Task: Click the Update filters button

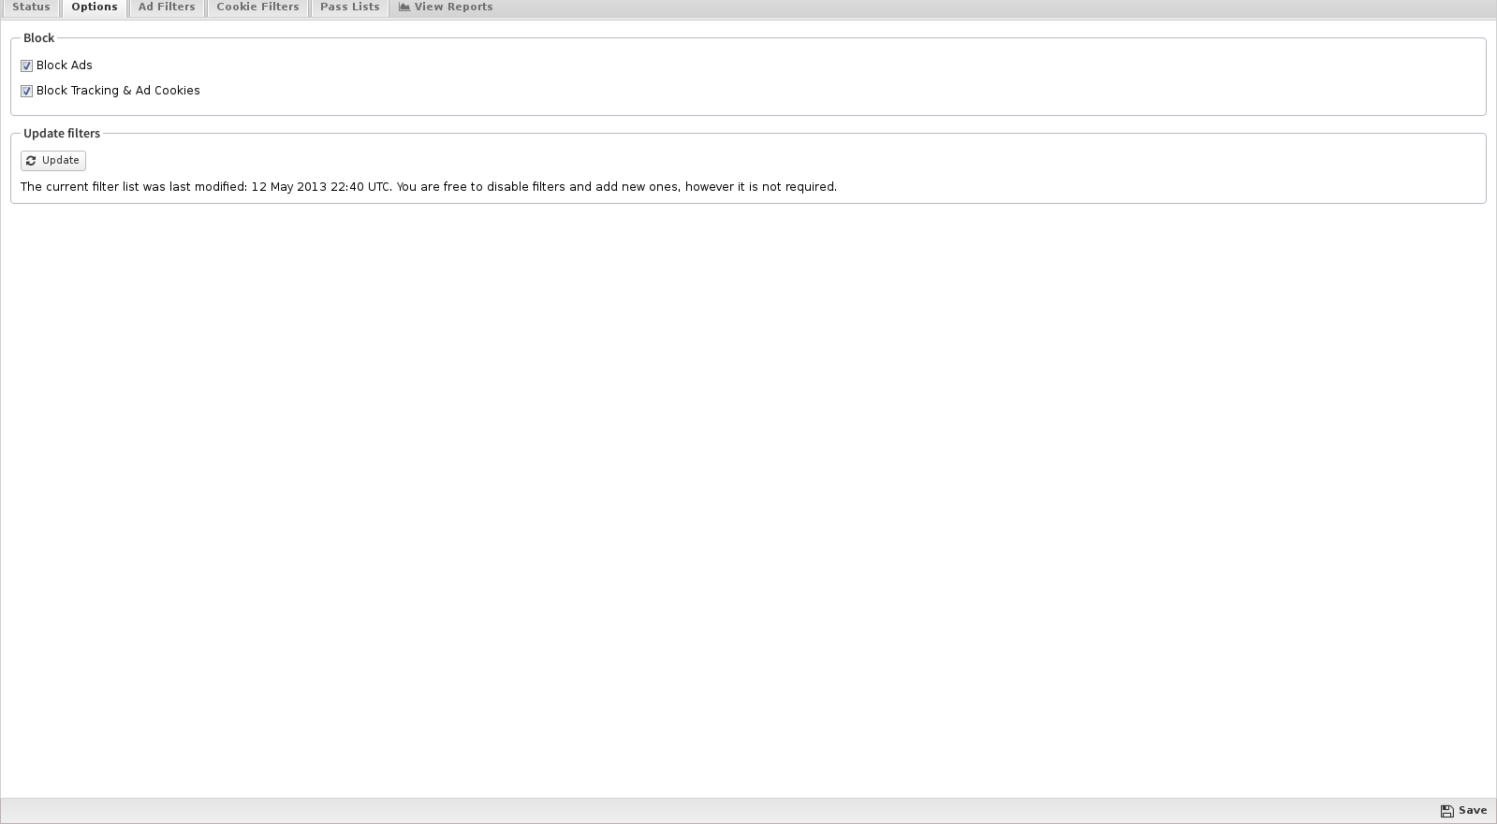Action: [x=53, y=161]
